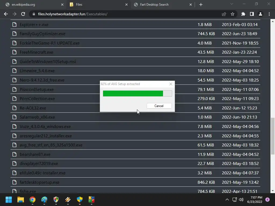Viewport: 275px width, 206px height.
Task: Close the en.wikipedia.org tab
Action: pyautogui.click(x=62, y=5)
